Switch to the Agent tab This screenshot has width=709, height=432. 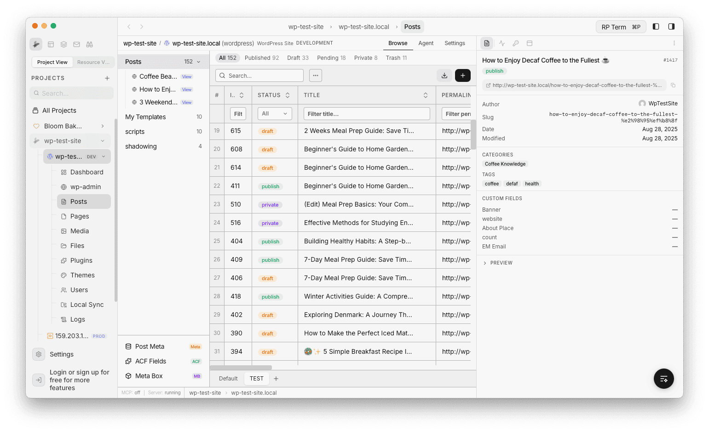click(426, 43)
